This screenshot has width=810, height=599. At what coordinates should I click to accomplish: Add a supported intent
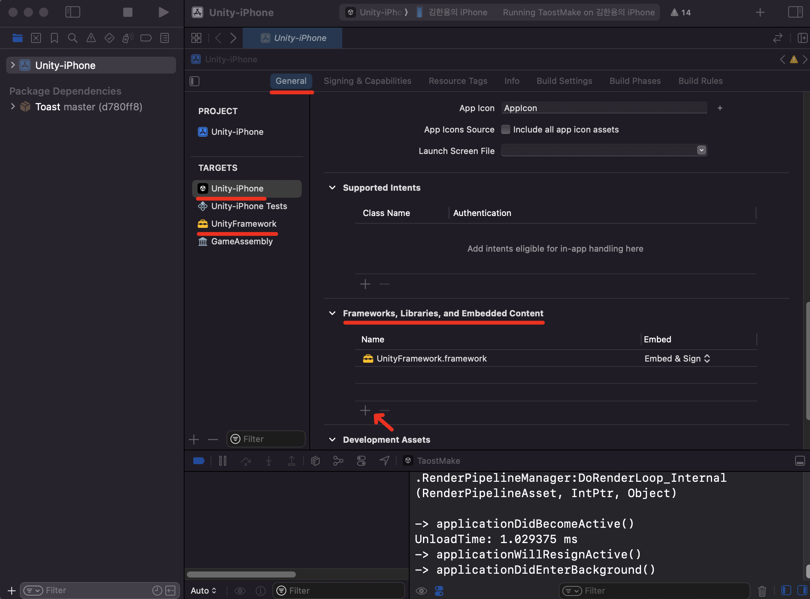[365, 284]
